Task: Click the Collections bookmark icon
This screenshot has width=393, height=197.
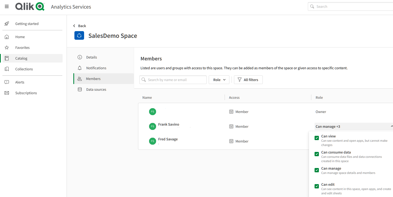Action: point(7,69)
